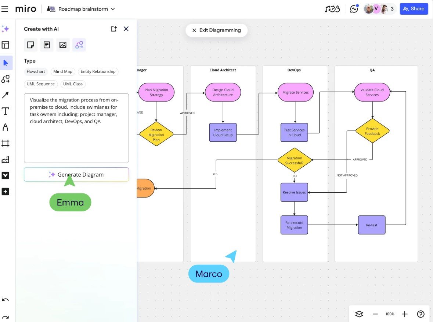The image size is (433, 322).
Task: Click the Miro logo
Action: point(26,9)
